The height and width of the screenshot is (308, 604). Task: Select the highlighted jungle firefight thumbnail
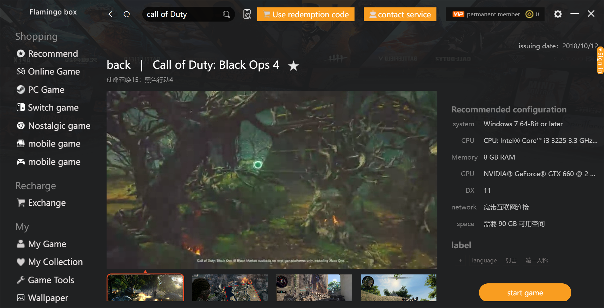point(145,288)
